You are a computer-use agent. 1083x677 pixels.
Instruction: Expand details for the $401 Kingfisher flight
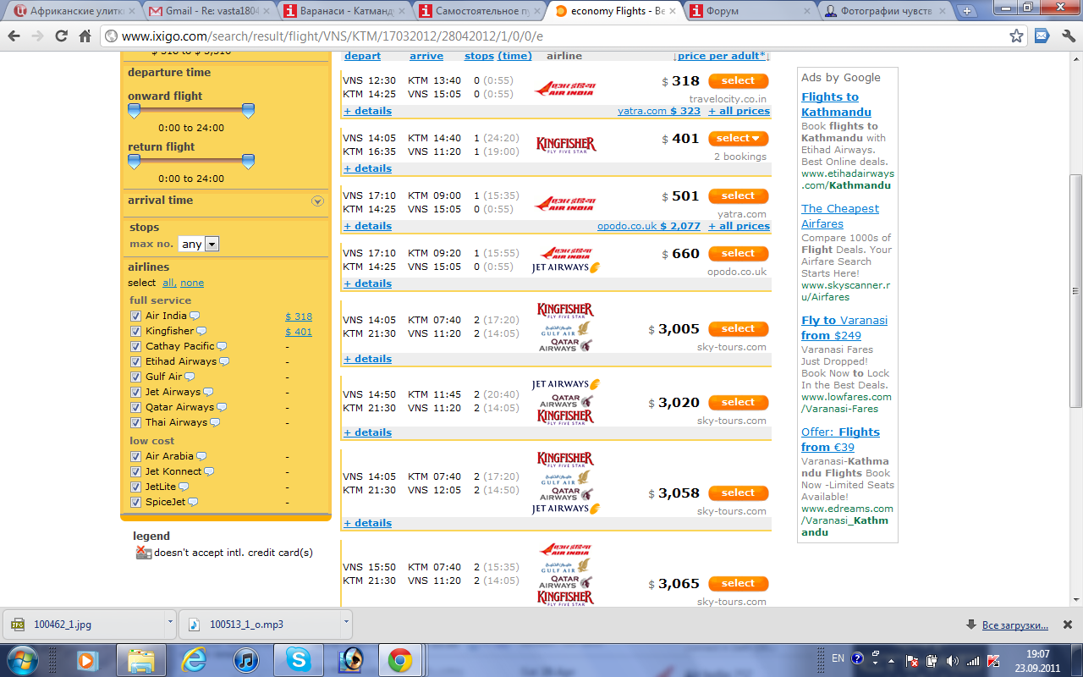coord(368,168)
